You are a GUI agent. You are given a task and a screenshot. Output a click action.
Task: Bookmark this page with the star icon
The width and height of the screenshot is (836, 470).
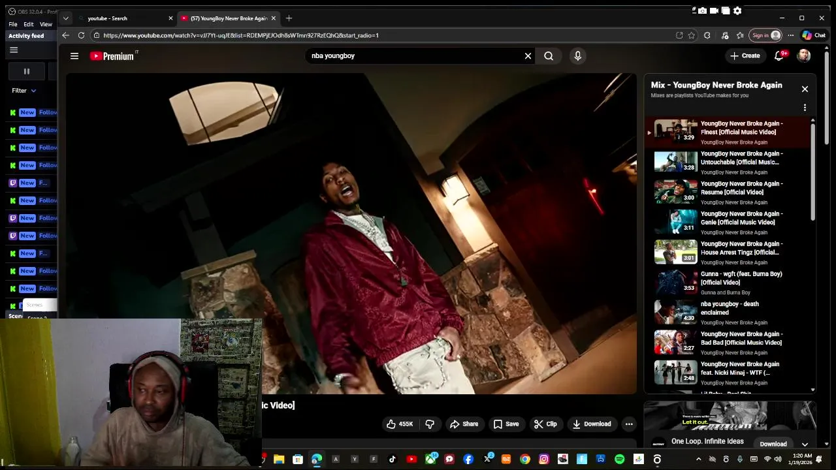point(692,35)
